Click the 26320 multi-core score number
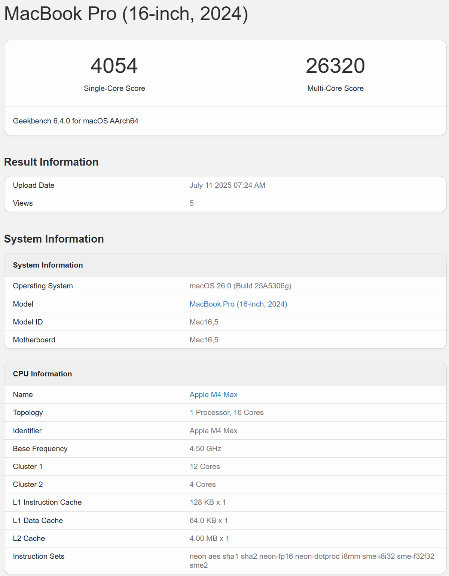 click(335, 66)
